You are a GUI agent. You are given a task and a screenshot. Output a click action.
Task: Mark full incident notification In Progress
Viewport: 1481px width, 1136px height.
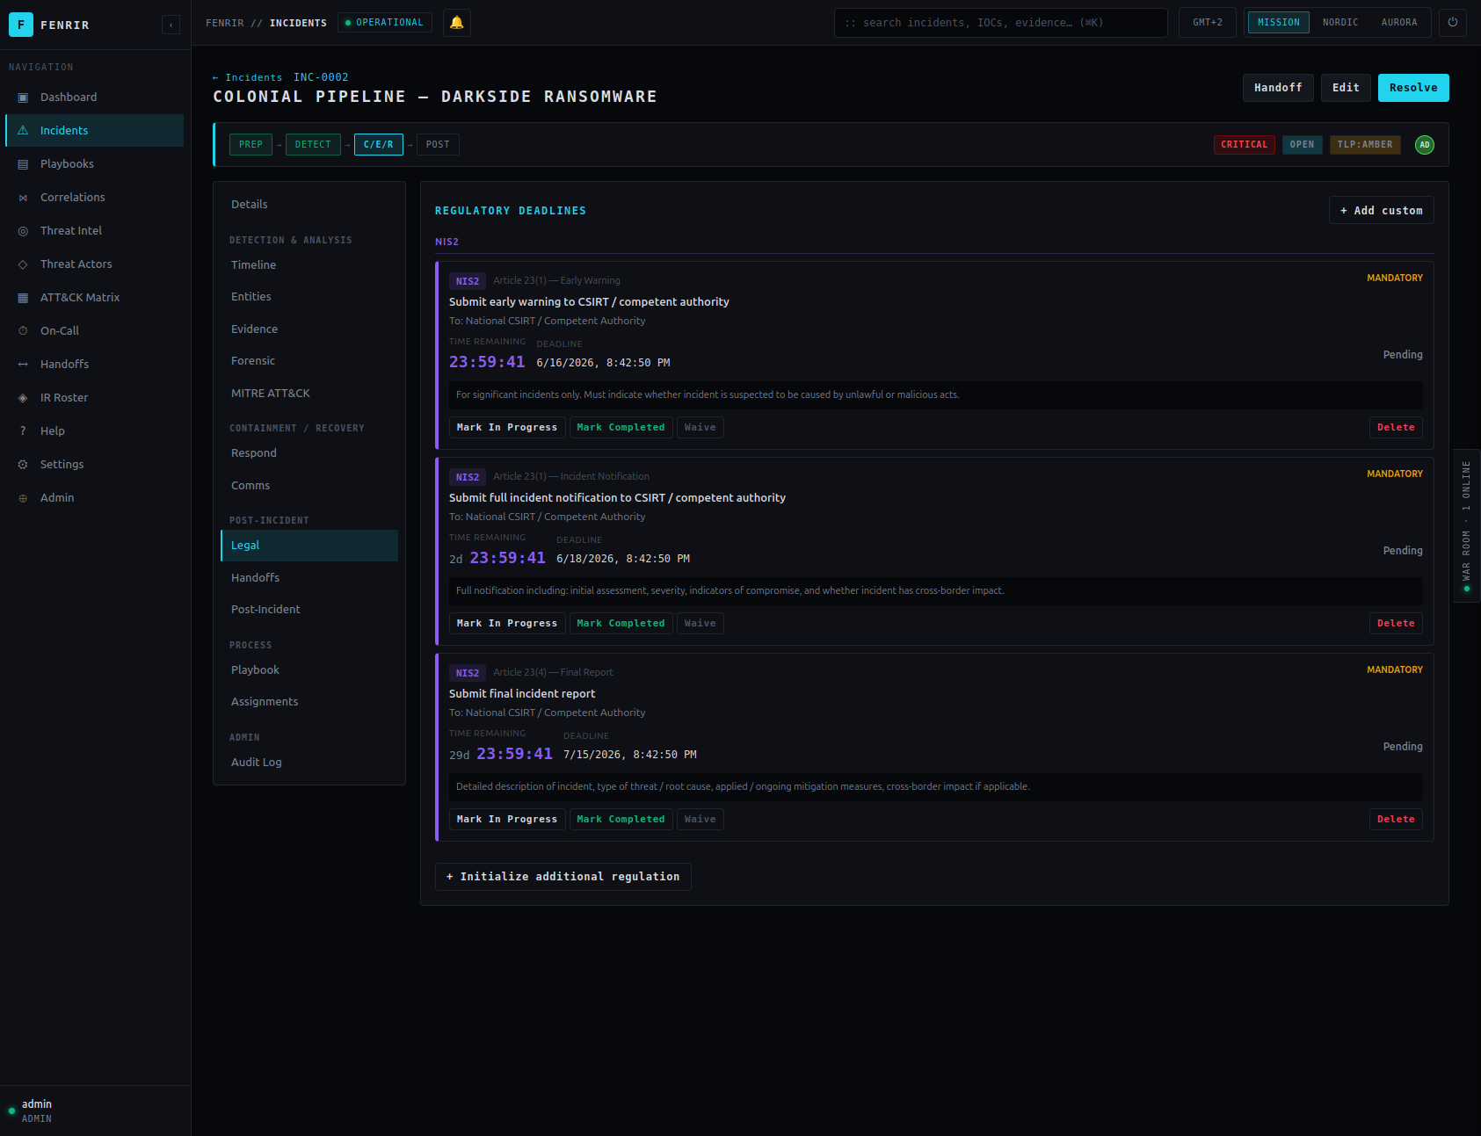[507, 624]
